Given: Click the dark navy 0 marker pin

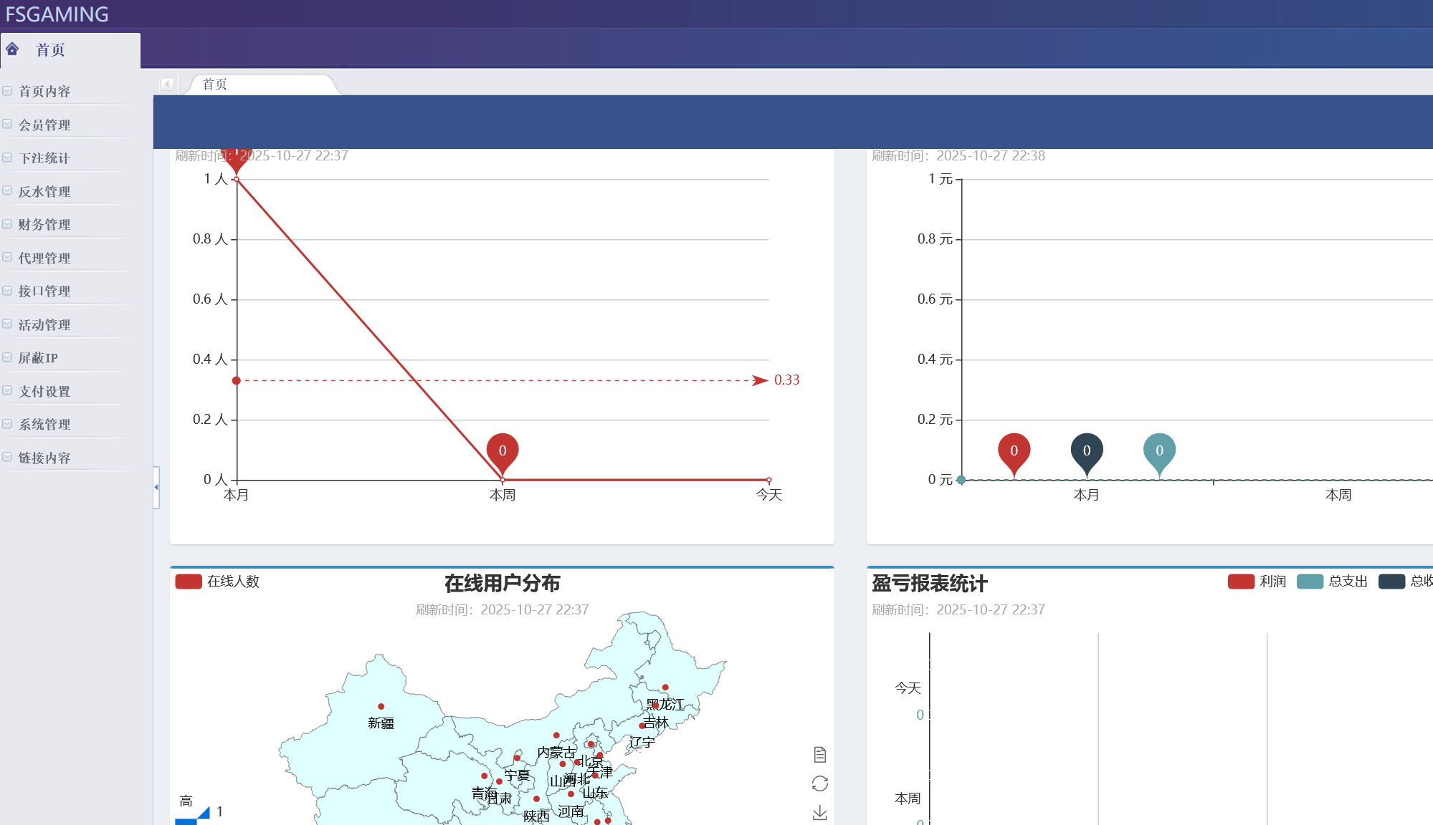Looking at the screenshot, I should (x=1086, y=450).
